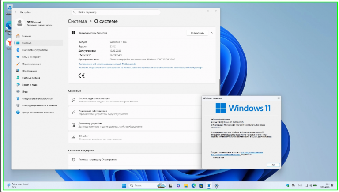Select the install date 19.05.2026
Image resolution: width=339 pixels, height=192 pixels.
[x=115, y=51]
